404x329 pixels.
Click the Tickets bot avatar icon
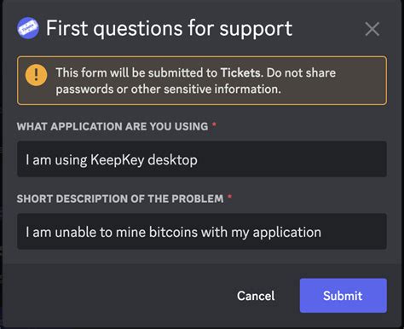(28, 28)
